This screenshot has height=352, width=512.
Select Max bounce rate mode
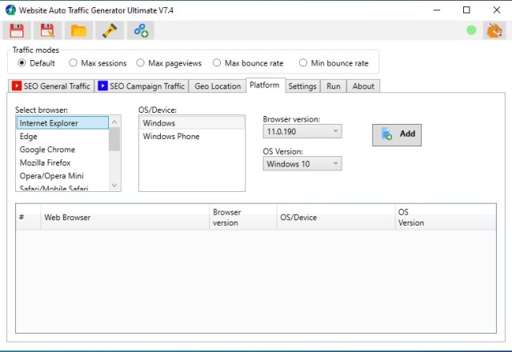click(x=248, y=63)
